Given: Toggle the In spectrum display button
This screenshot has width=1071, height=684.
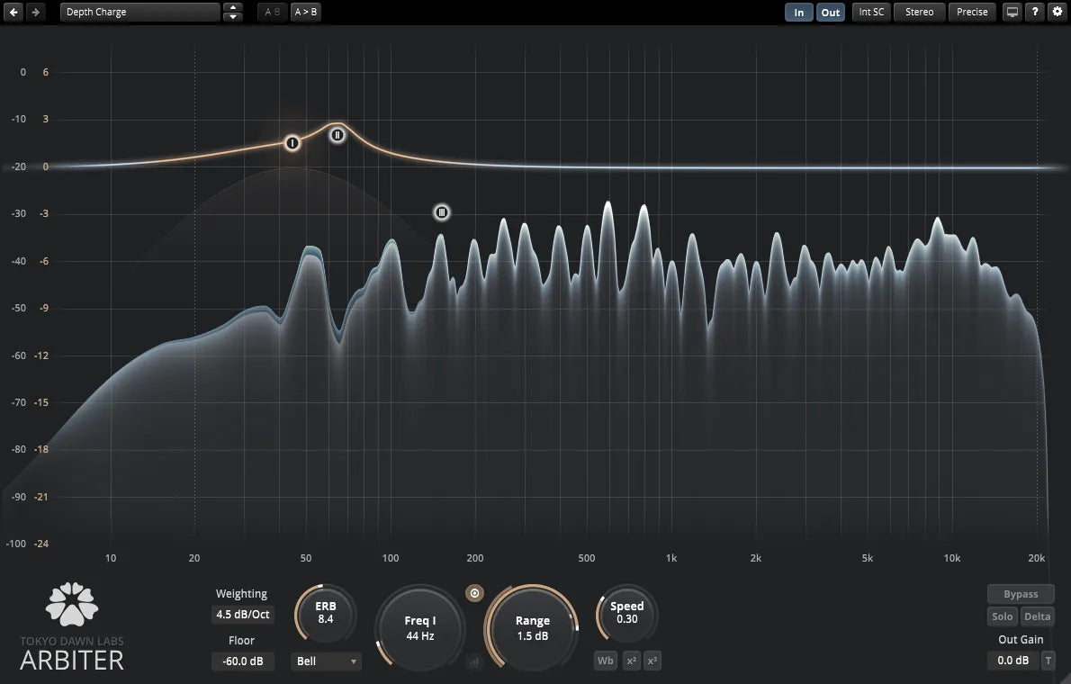Looking at the screenshot, I should pos(798,13).
